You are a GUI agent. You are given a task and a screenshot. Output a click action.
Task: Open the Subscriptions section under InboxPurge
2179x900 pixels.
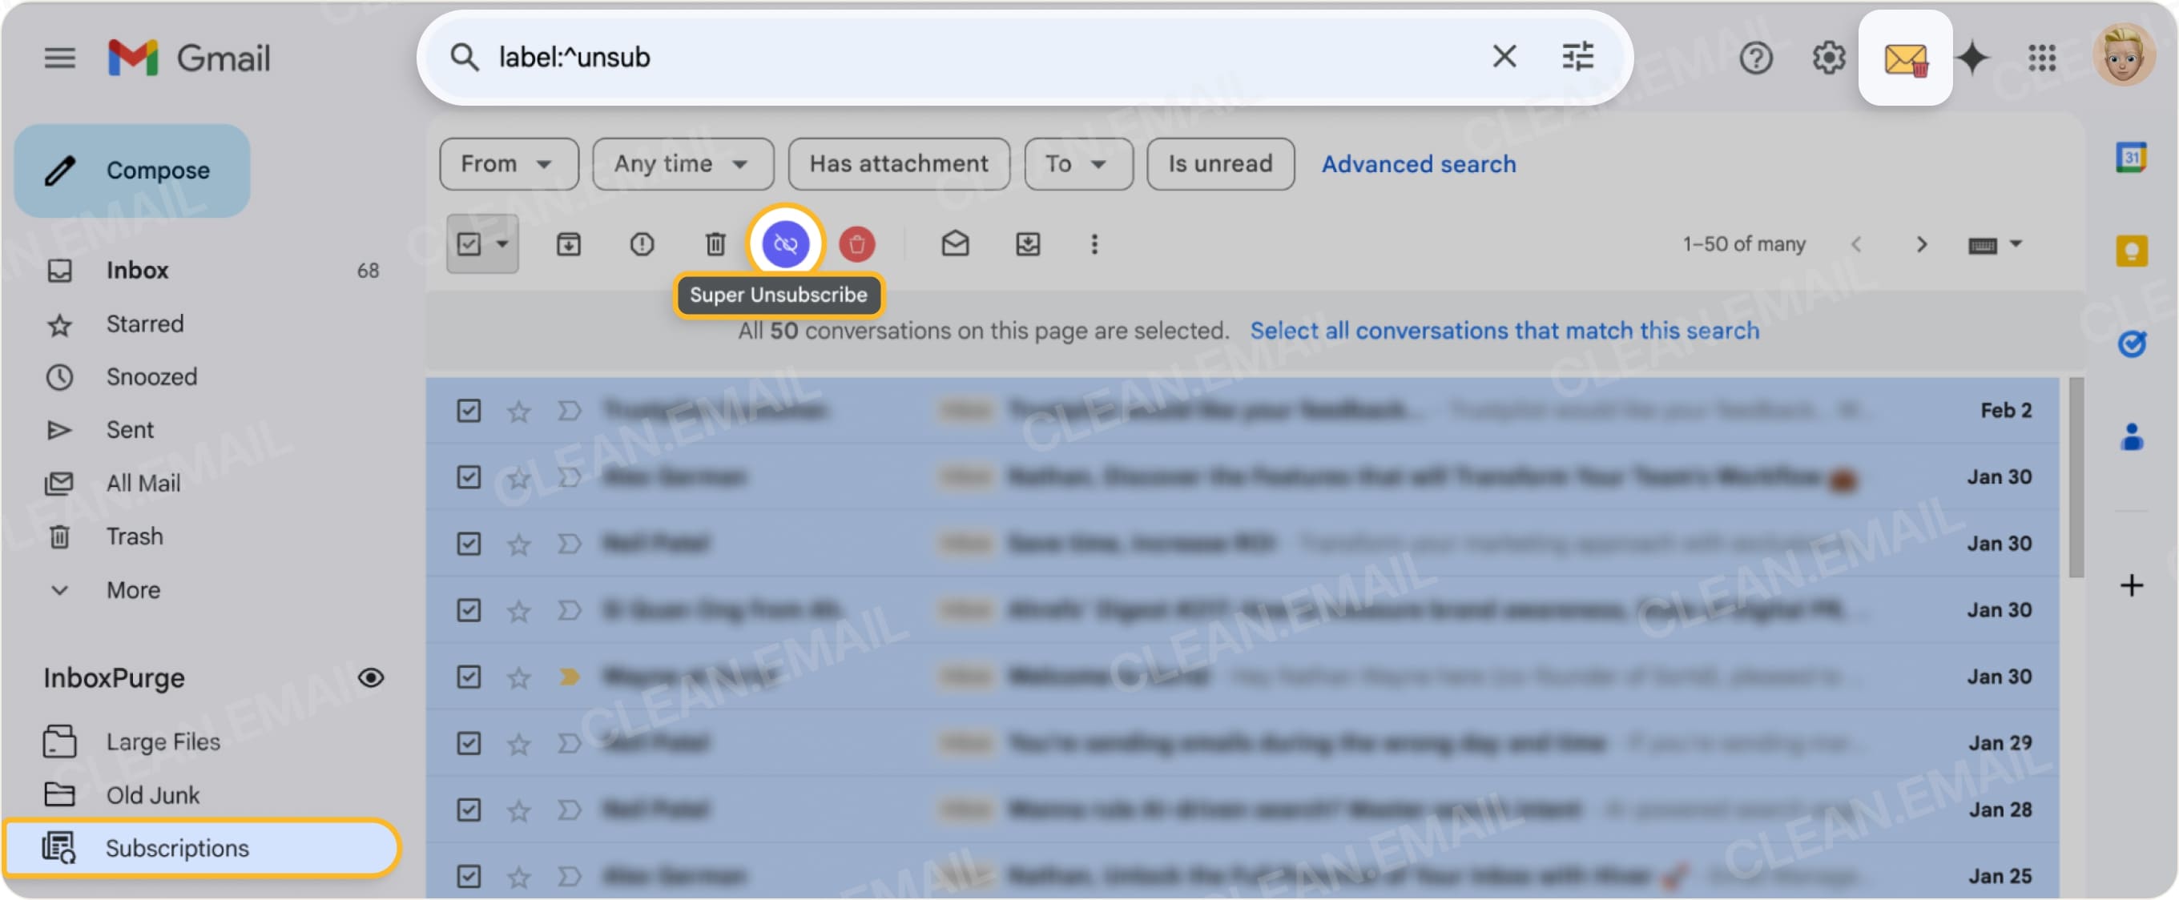point(178,848)
